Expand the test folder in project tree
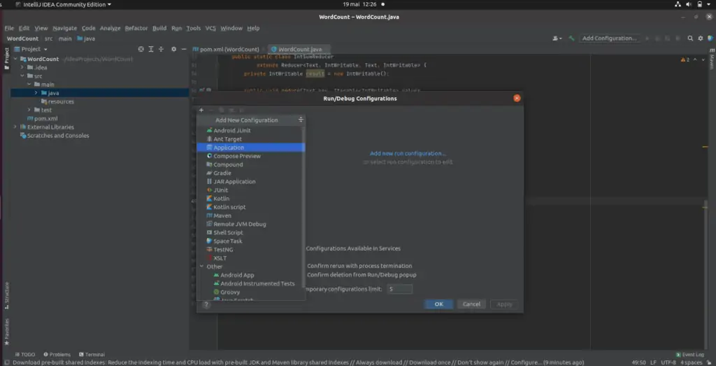Screen dimensions: 716x366 point(29,110)
